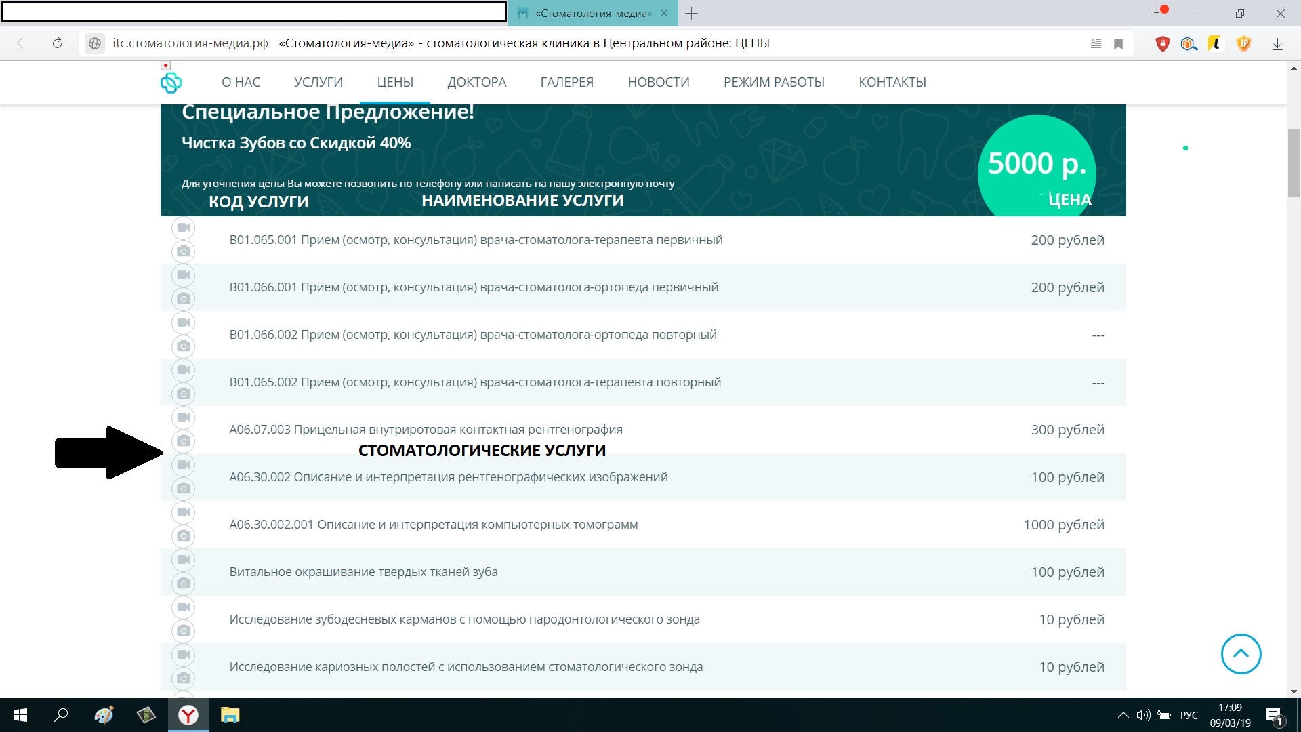Go to the ДОКТОРА navigation item

pos(476,82)
